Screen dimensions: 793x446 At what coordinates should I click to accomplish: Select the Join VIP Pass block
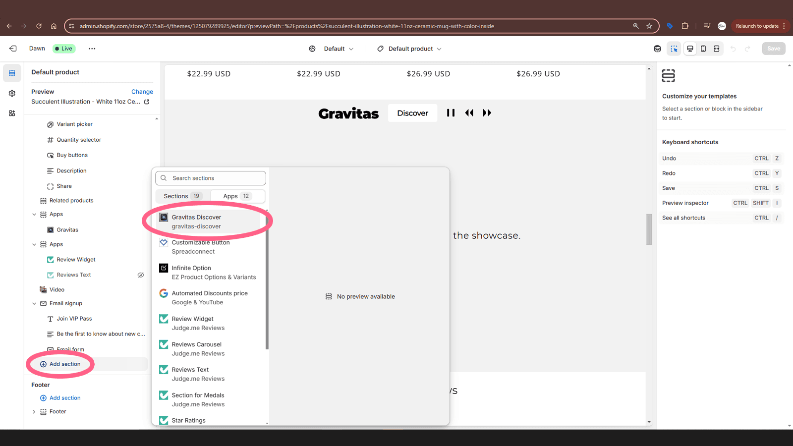click(x=74, y=319)
